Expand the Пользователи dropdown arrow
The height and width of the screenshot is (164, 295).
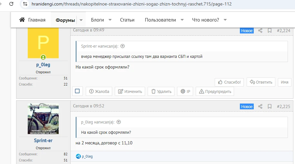pyautogui.click(x=182, y=20)
